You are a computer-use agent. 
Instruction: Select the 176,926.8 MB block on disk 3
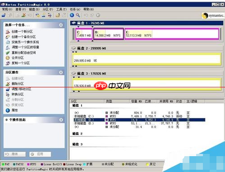[x=147, y=84]
